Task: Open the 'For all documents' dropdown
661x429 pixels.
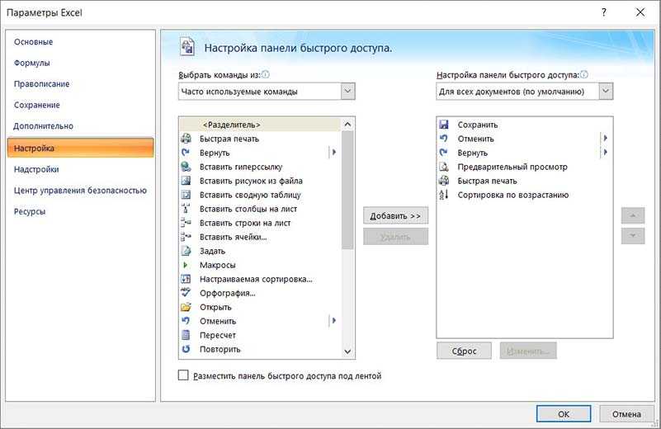Action: (606, 92)
